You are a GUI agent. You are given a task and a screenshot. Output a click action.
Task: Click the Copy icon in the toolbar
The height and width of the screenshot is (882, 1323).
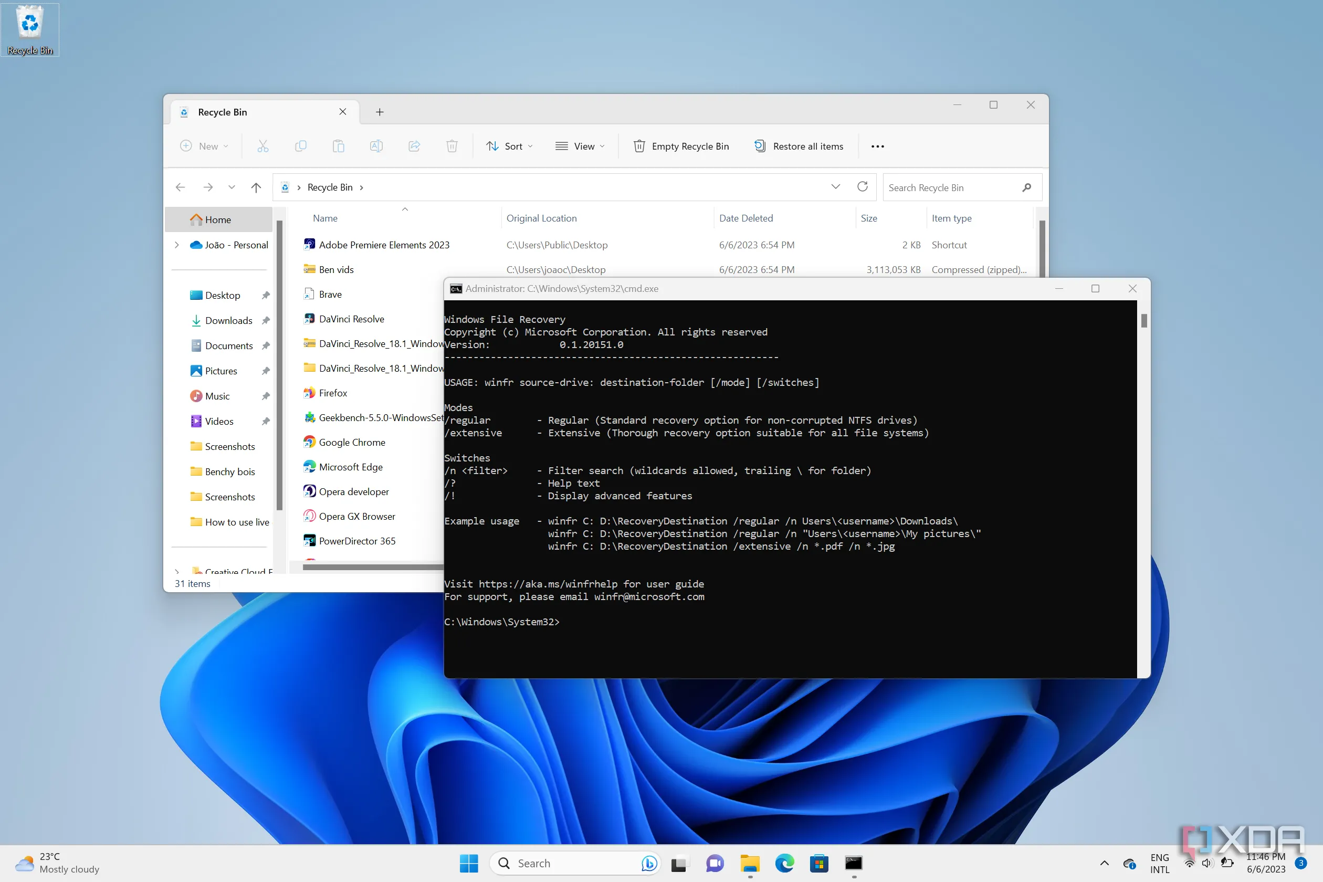301,146
